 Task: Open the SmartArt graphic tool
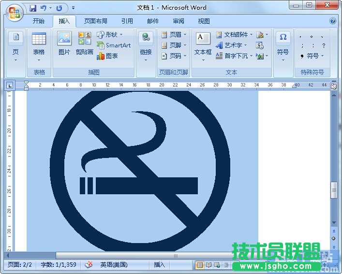coord(114,45)
